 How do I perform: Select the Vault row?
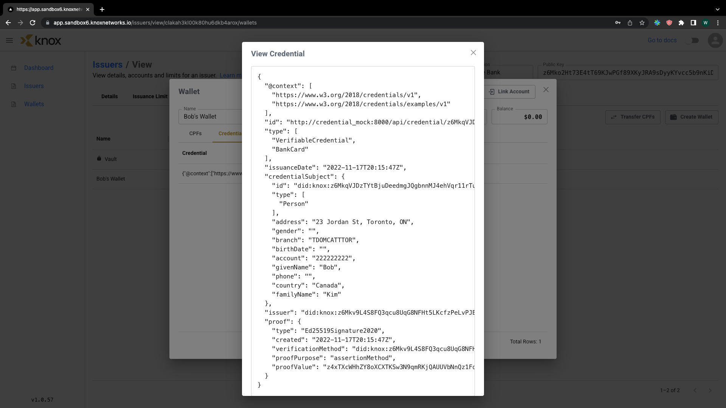(x=130, y=159)
